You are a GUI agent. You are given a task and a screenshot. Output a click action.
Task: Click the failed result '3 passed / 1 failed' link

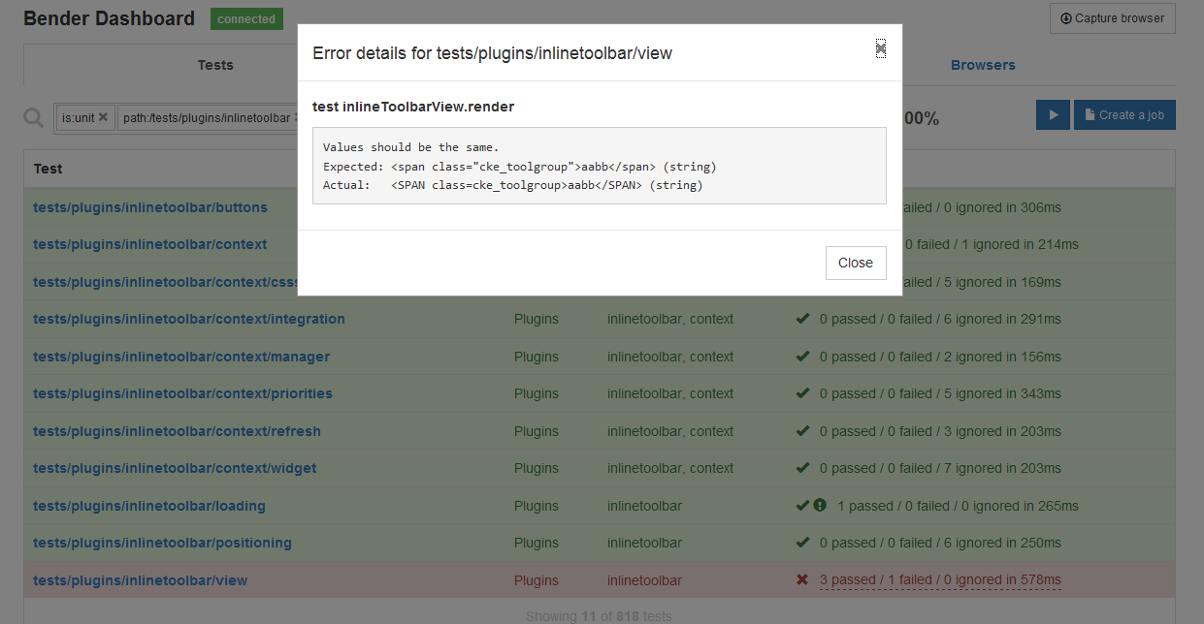pos(940,580)
